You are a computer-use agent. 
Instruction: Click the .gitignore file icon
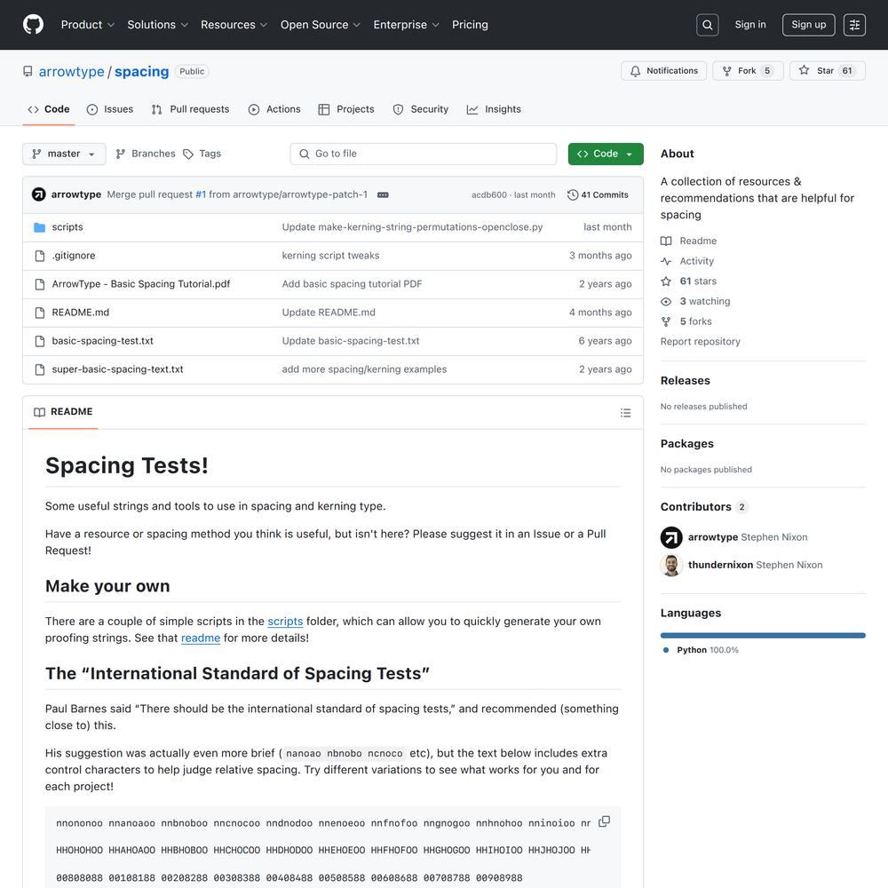[40, 256]
